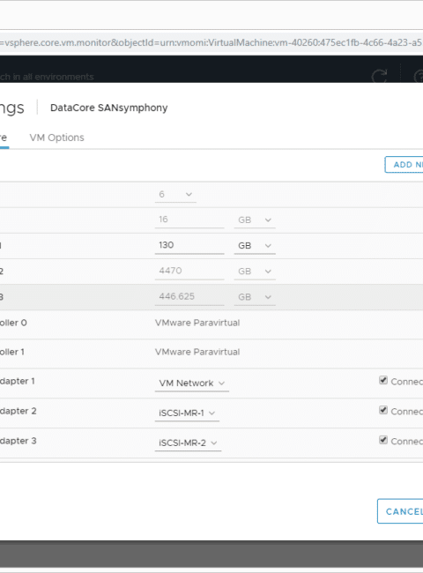Open the iSCSI-MR-2 network dropdown

[x=188, y=443]
